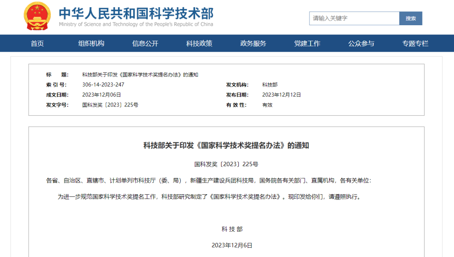Navigate to the 党建工作 section
The width and height of the screenshot is (454, 257).
point(307,43)
